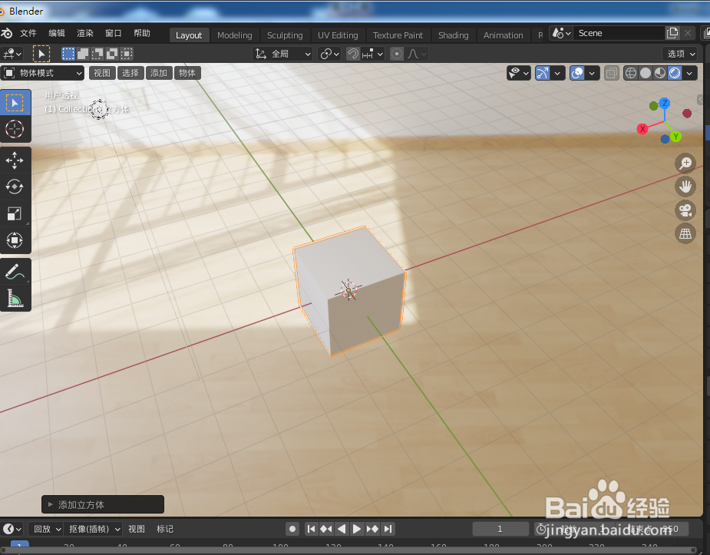The height and width of the screenshot is (555, 710).
Task: Open the 选择 menu in viewport header
Action: click(x=130, y=73)
